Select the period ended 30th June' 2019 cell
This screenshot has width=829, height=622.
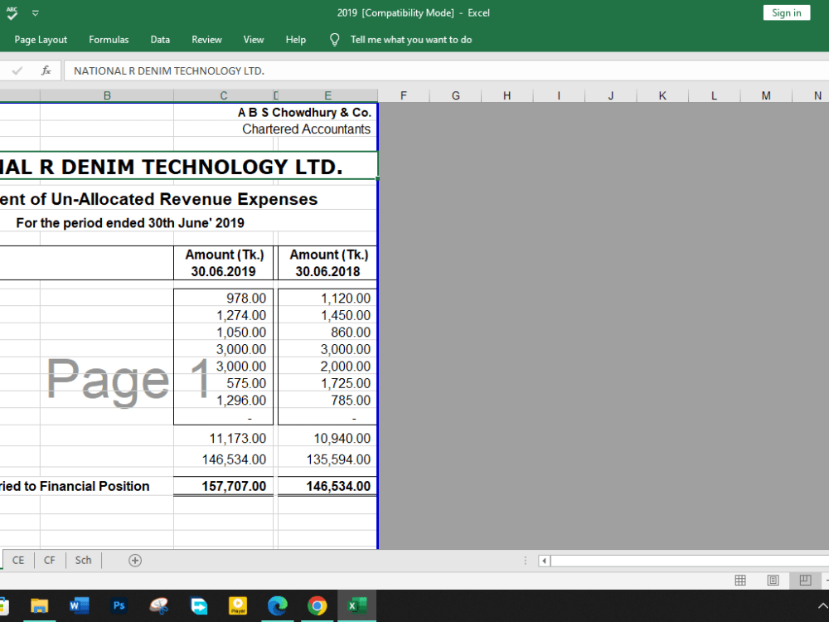130,222
